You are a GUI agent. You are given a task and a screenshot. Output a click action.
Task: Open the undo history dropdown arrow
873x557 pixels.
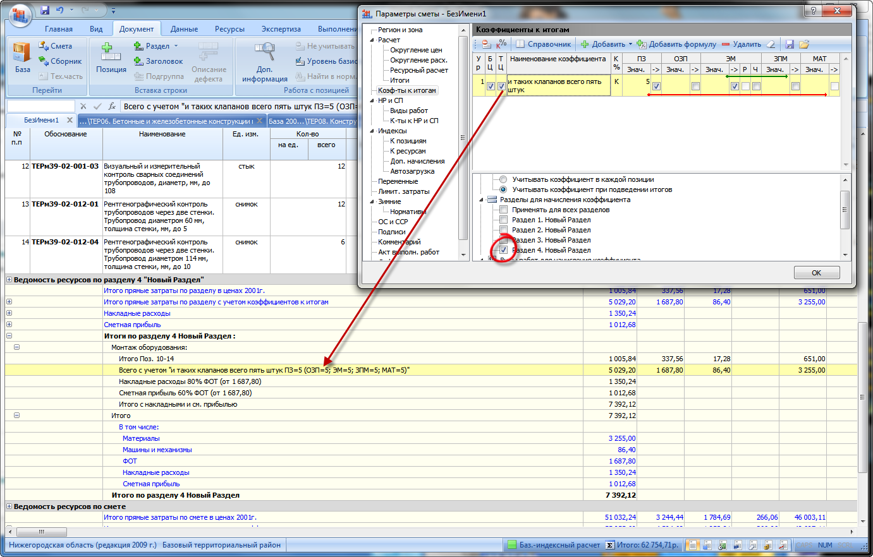pos(71,11)
